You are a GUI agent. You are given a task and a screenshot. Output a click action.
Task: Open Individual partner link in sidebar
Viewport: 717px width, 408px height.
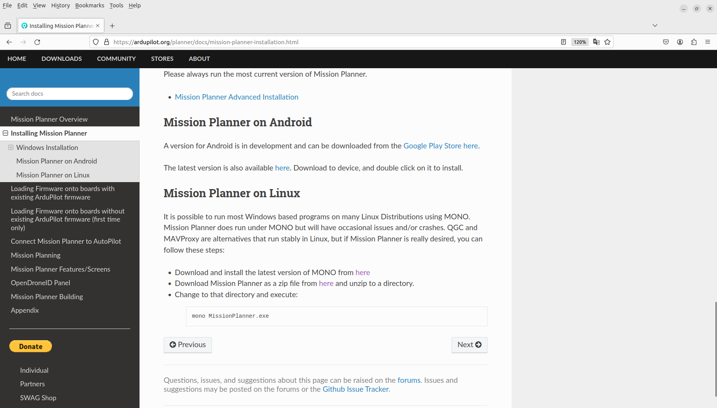tap(34, 370)
